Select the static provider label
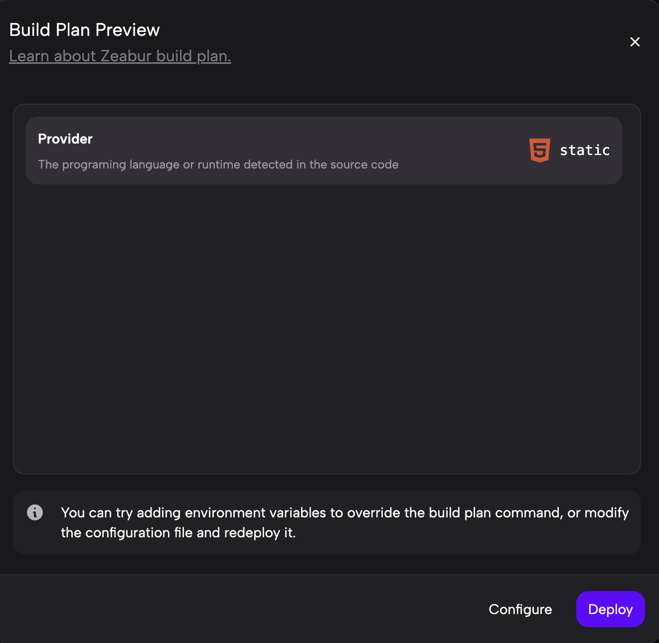 coord(585,150)
